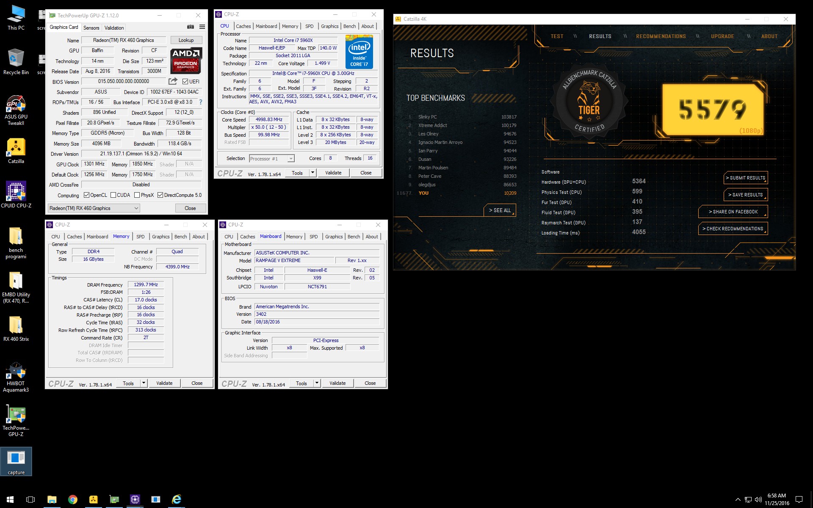Click the CPU-Z taskbar icon
The width and height of the screenshot is (813, 508).
[135, 500]
